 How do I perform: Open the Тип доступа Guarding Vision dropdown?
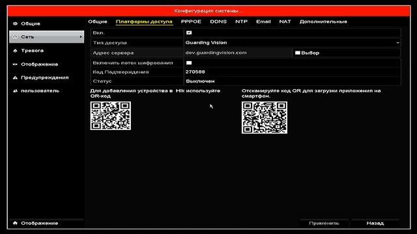293,43
